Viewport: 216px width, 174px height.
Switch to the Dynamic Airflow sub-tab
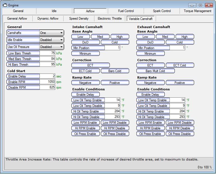[x=48, y=19]
